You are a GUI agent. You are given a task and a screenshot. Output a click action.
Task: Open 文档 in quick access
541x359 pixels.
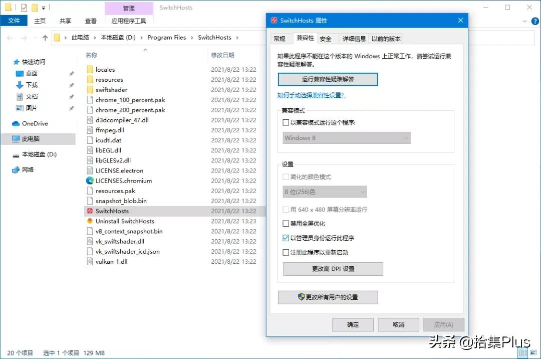tap(27, 97)
